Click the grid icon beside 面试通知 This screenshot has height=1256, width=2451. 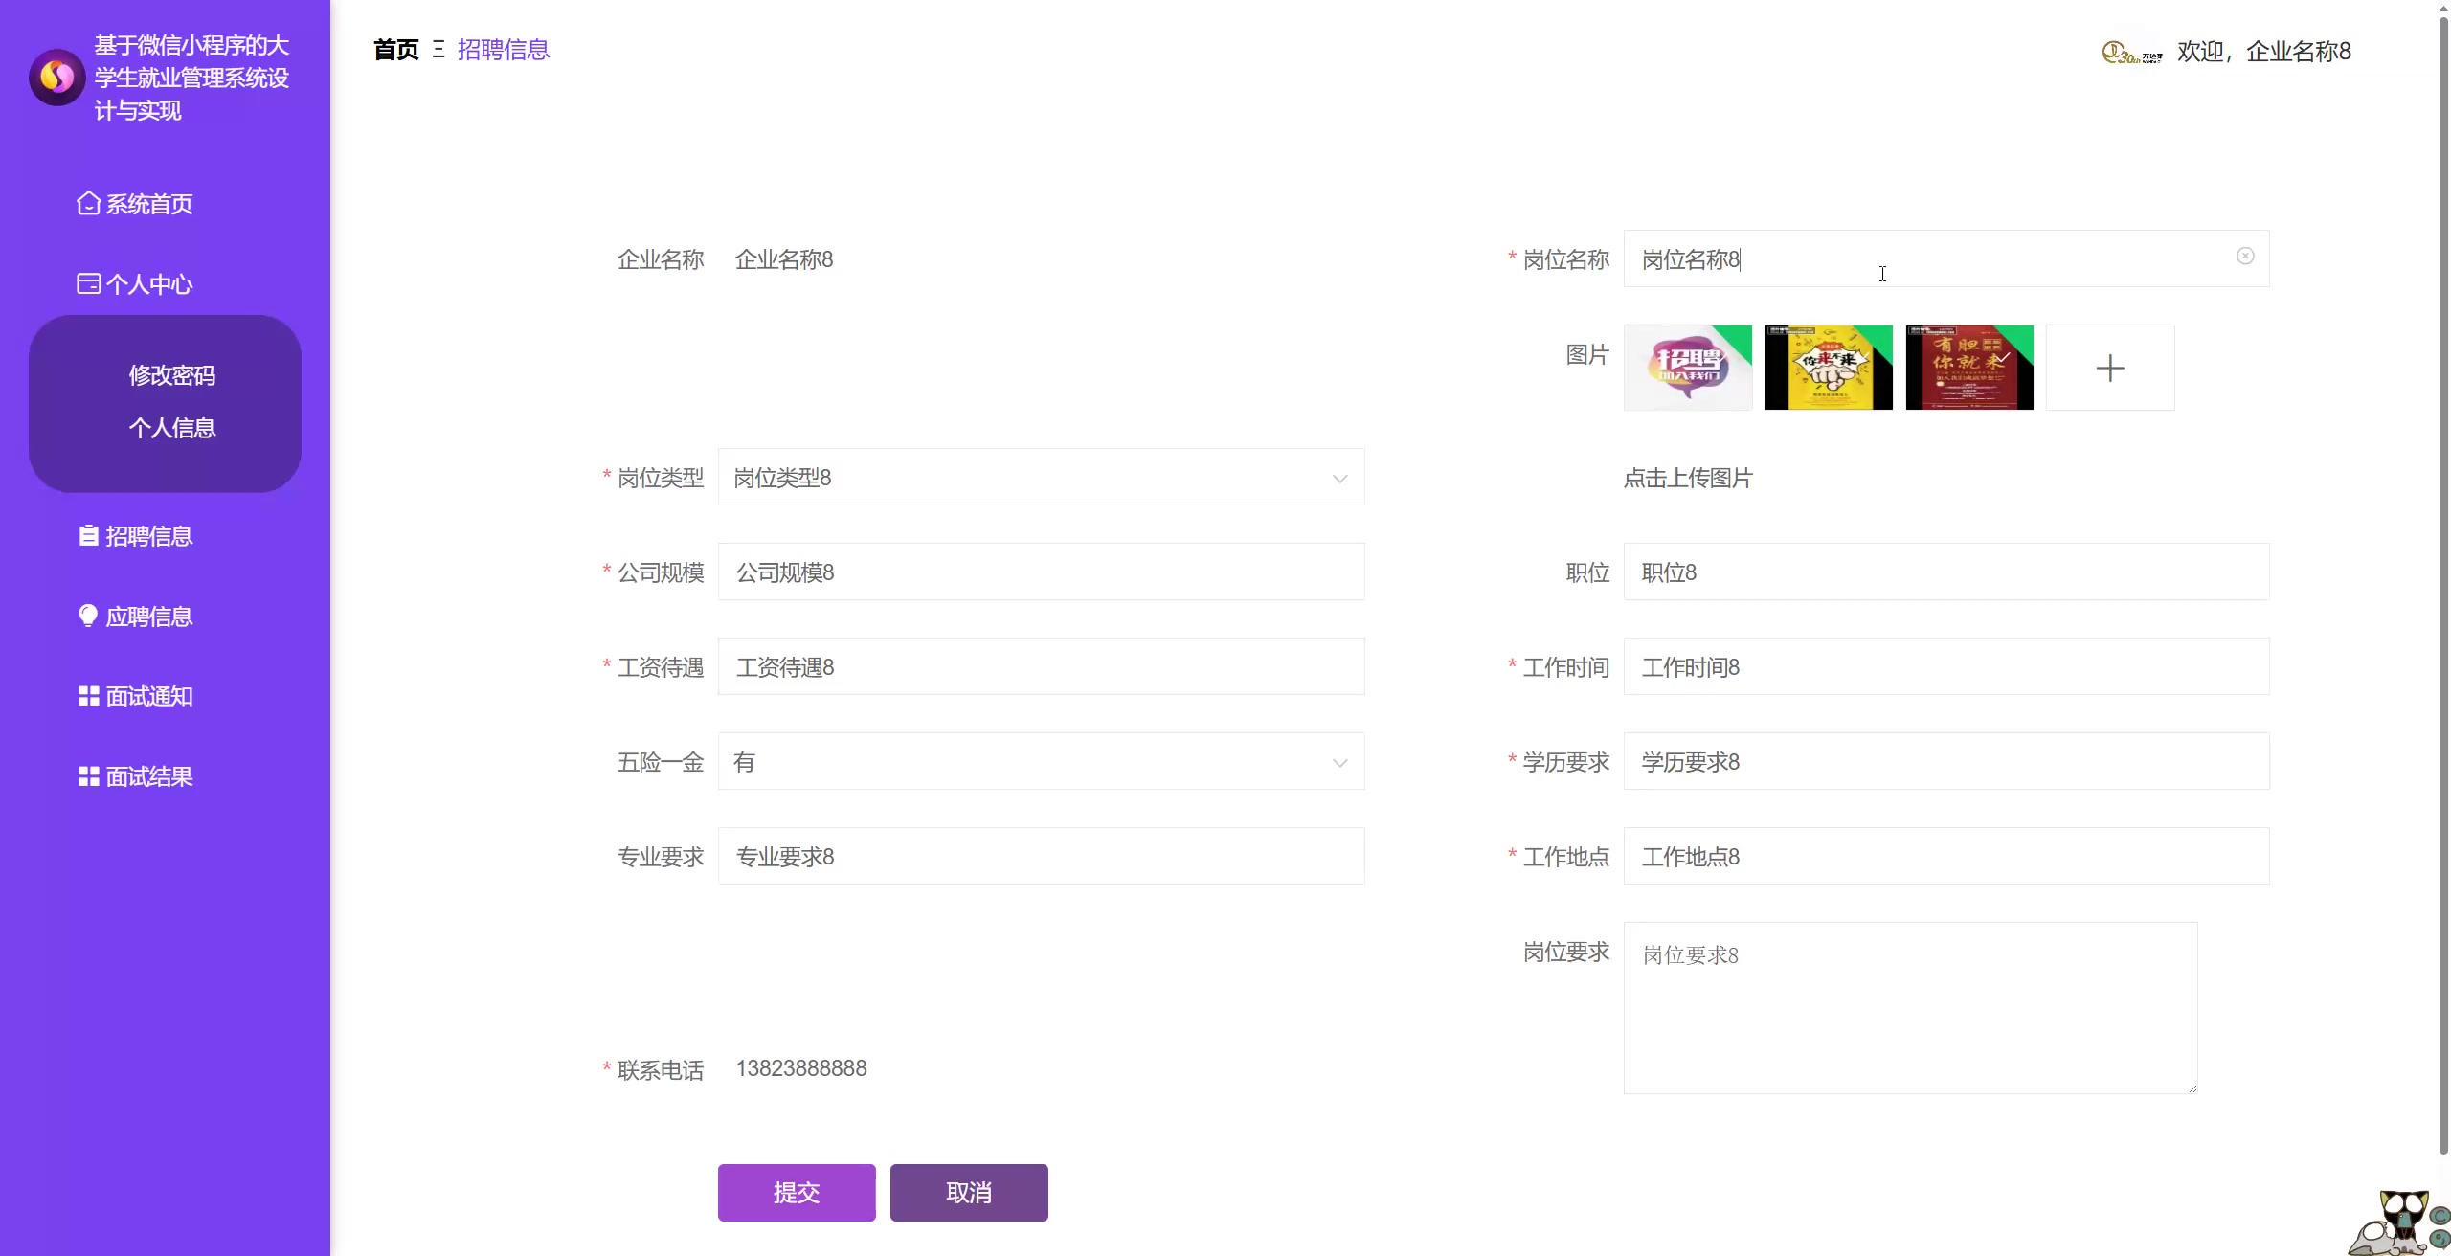pos(88,696)
